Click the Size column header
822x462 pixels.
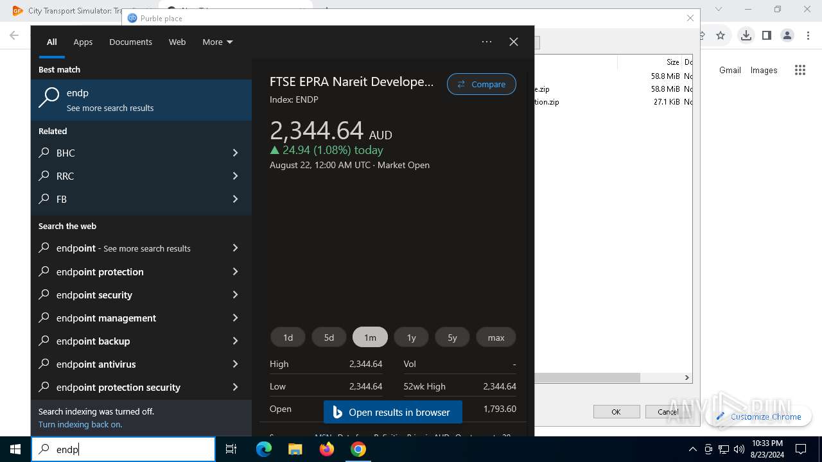tap(672, 62)
